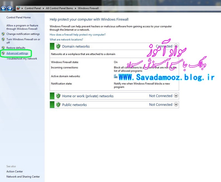Click Not Connected status of Home or work networks

click(x=161, y=96)
